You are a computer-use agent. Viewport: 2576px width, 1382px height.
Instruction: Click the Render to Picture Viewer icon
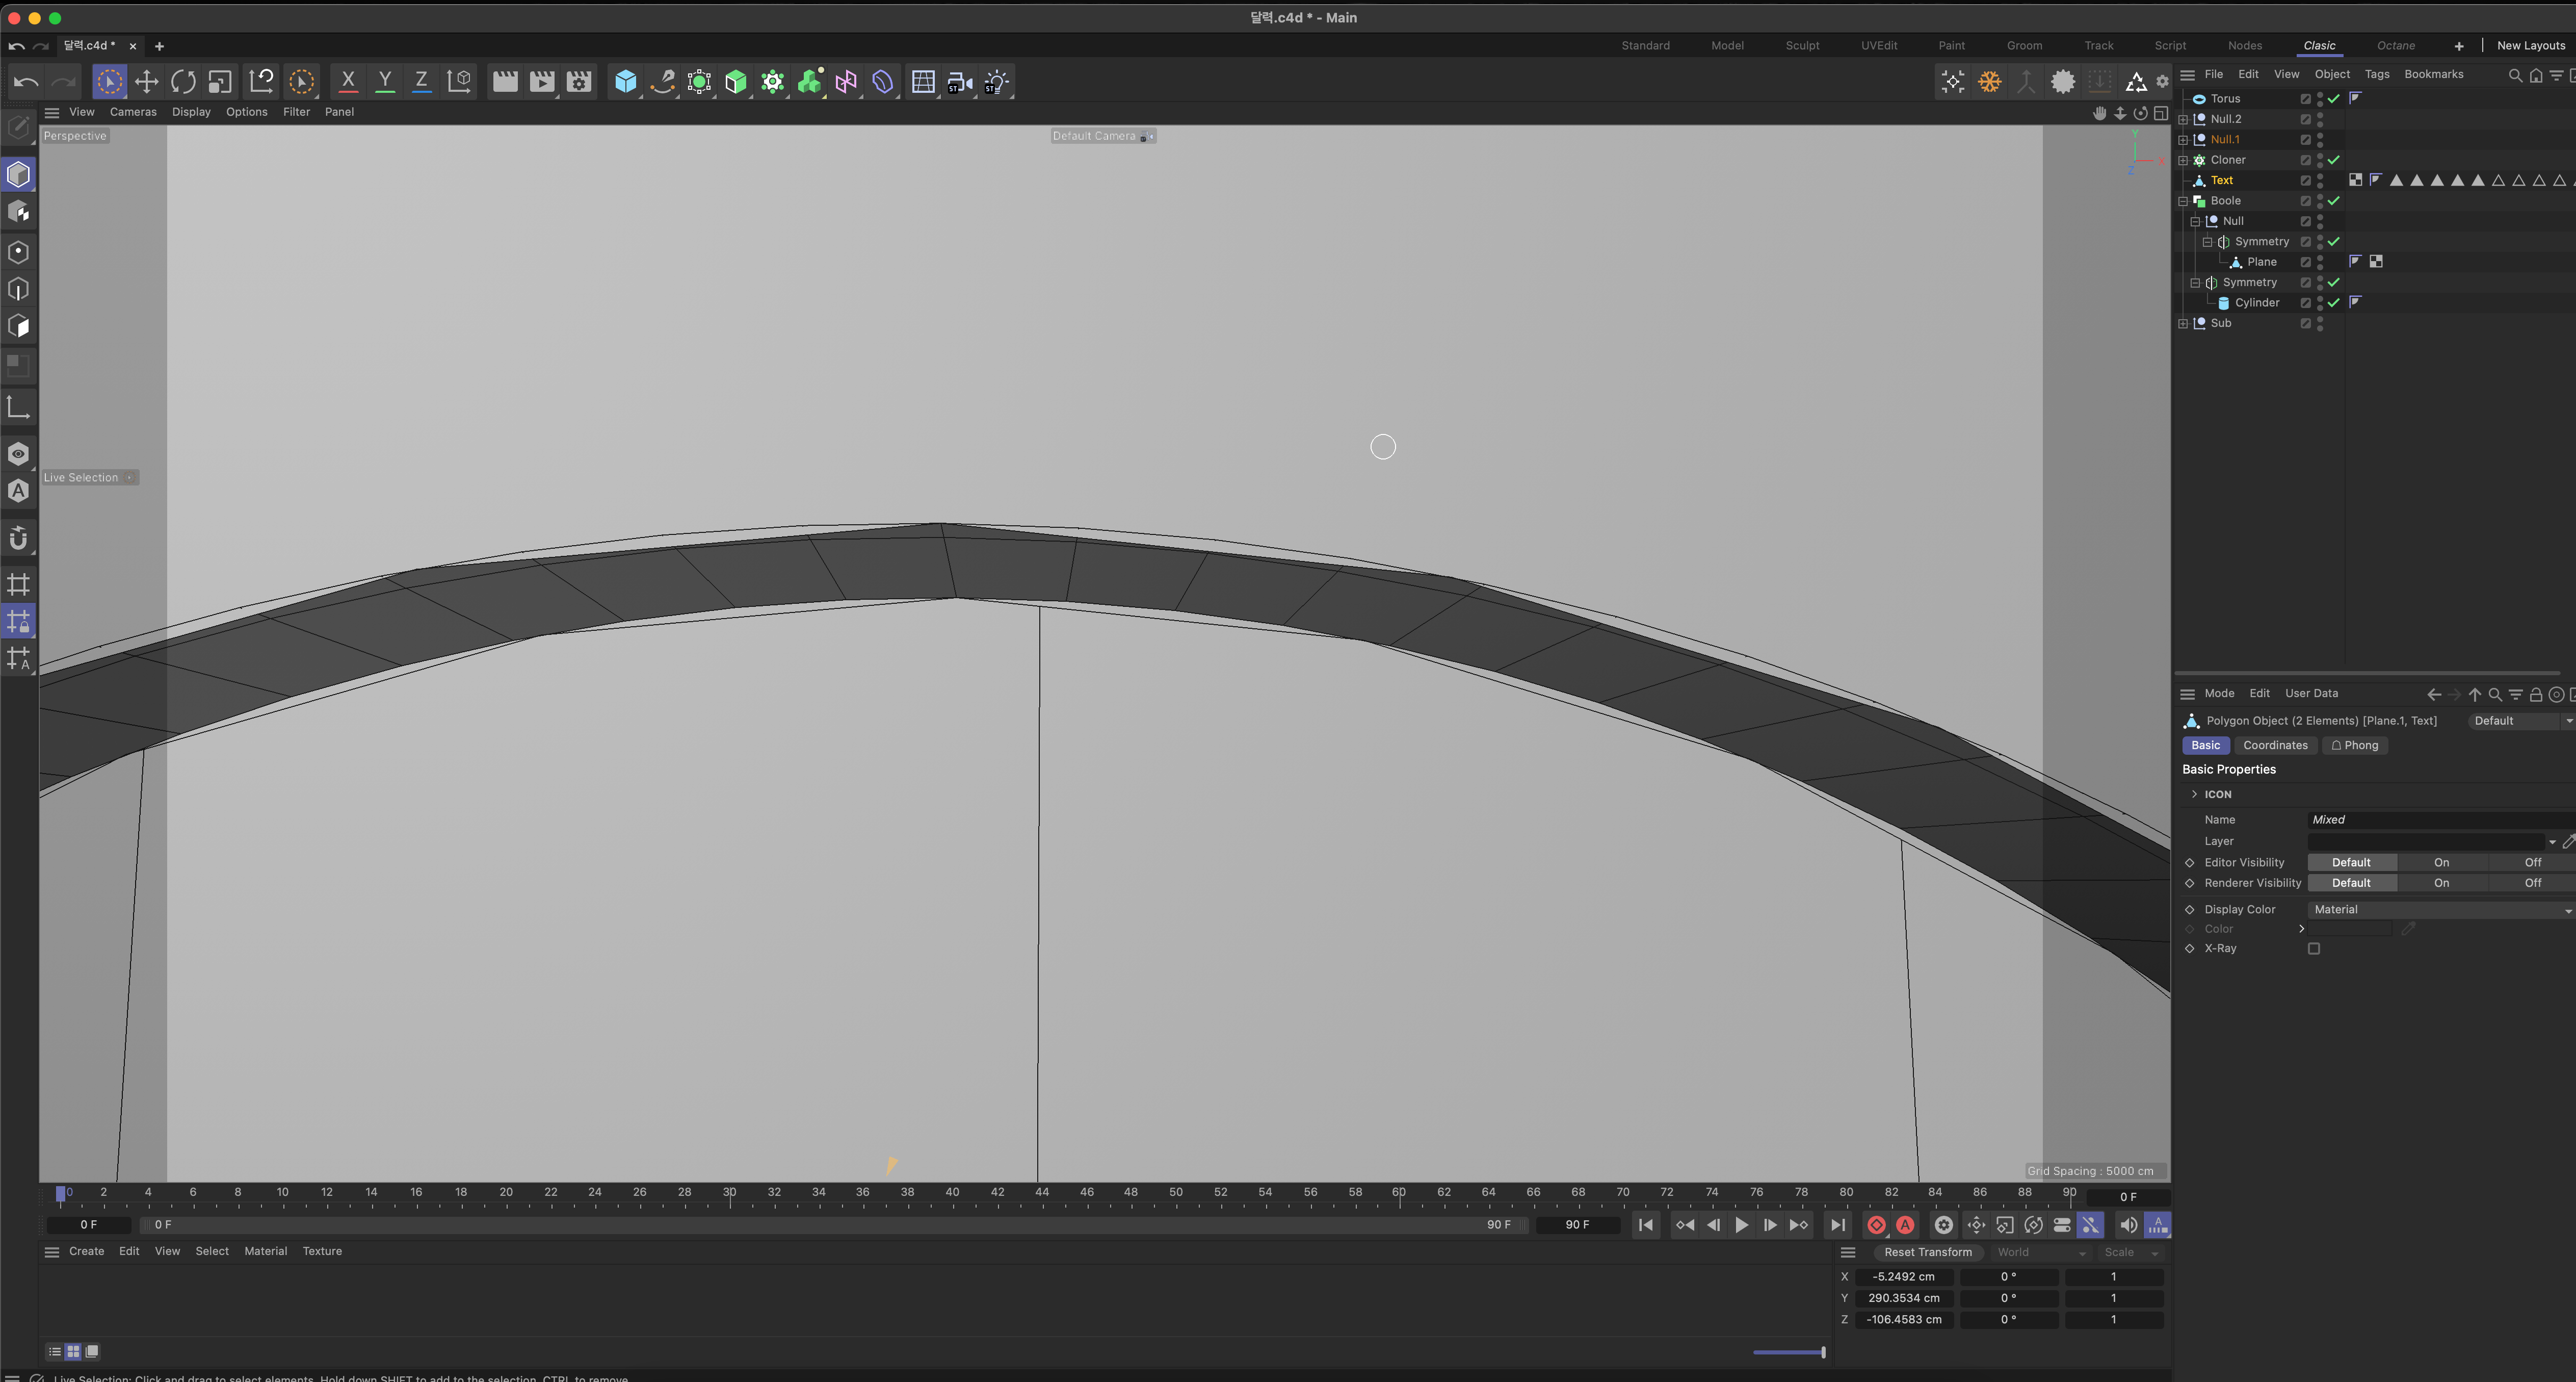[541, 82]
